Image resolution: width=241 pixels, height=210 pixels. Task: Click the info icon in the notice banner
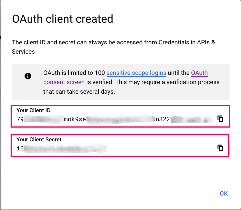(x=28, y=76)
